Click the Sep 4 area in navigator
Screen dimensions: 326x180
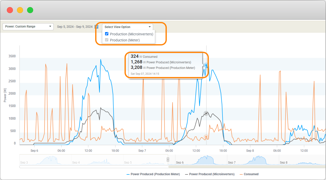[97, 160]
